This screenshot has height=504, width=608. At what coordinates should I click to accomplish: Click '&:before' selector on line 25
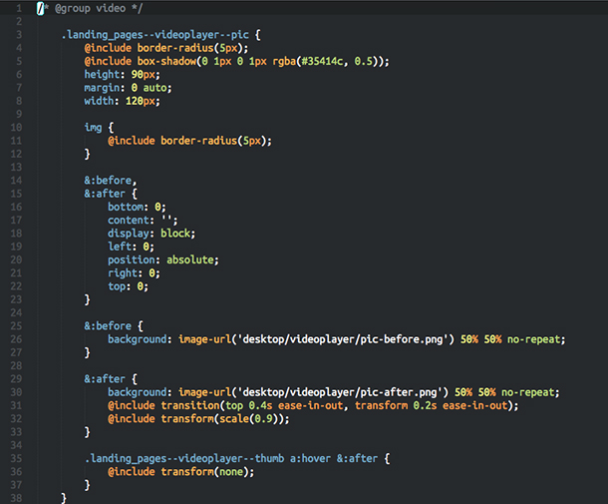click(108, 325)
